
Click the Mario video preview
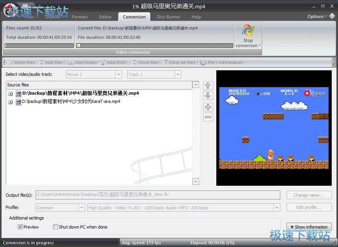tap(274, 128)
